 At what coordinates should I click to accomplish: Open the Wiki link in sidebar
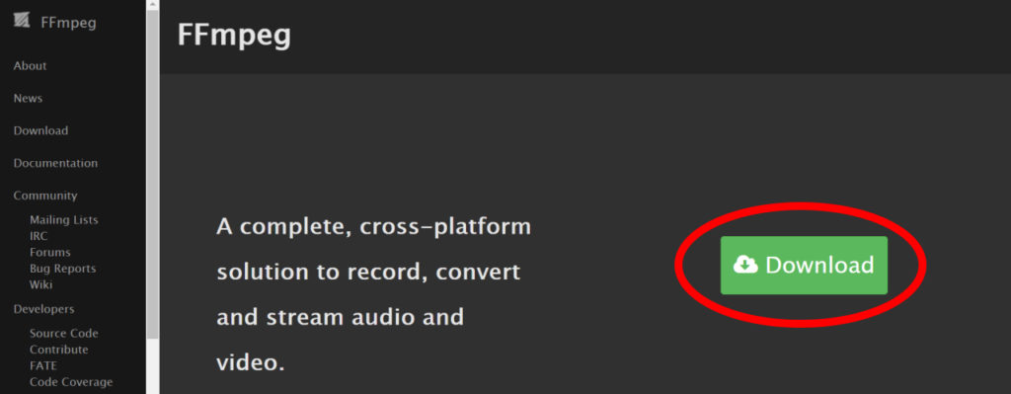pyautogui.click(x=40, y=284)
